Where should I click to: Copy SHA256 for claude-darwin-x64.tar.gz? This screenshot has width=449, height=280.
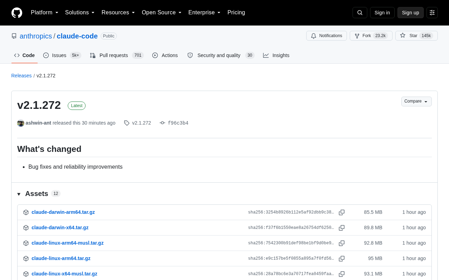coord(342,228)
